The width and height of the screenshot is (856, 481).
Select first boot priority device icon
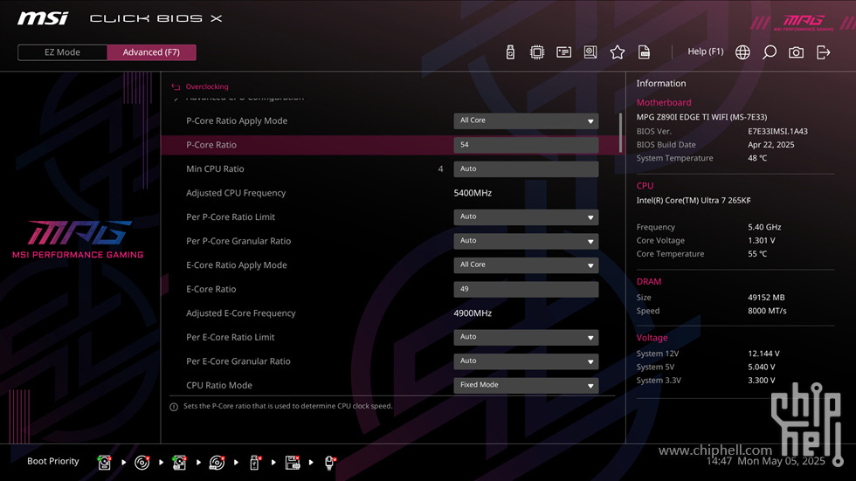pos(104,463)
